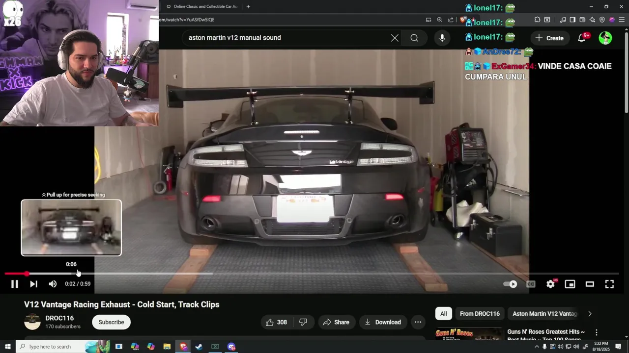Toggle closed captions (CC) button
This screenshot has width=629, height=353.
(x=531, y=284)
